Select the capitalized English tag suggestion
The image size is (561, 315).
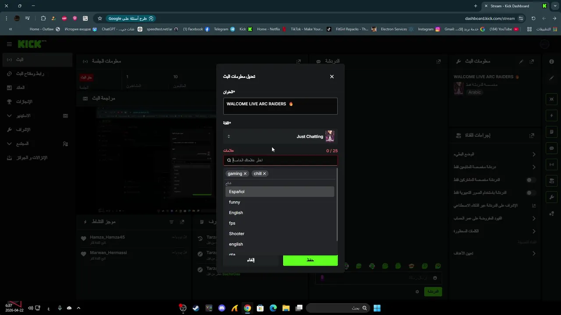280,213
